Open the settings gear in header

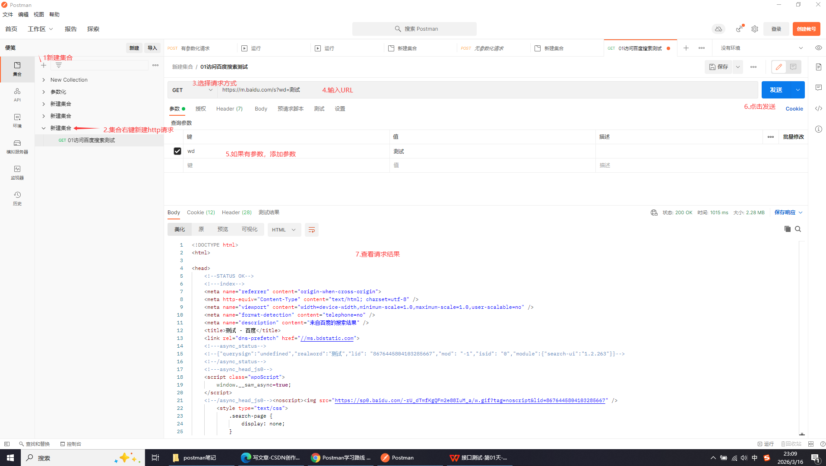pos(755,29)
